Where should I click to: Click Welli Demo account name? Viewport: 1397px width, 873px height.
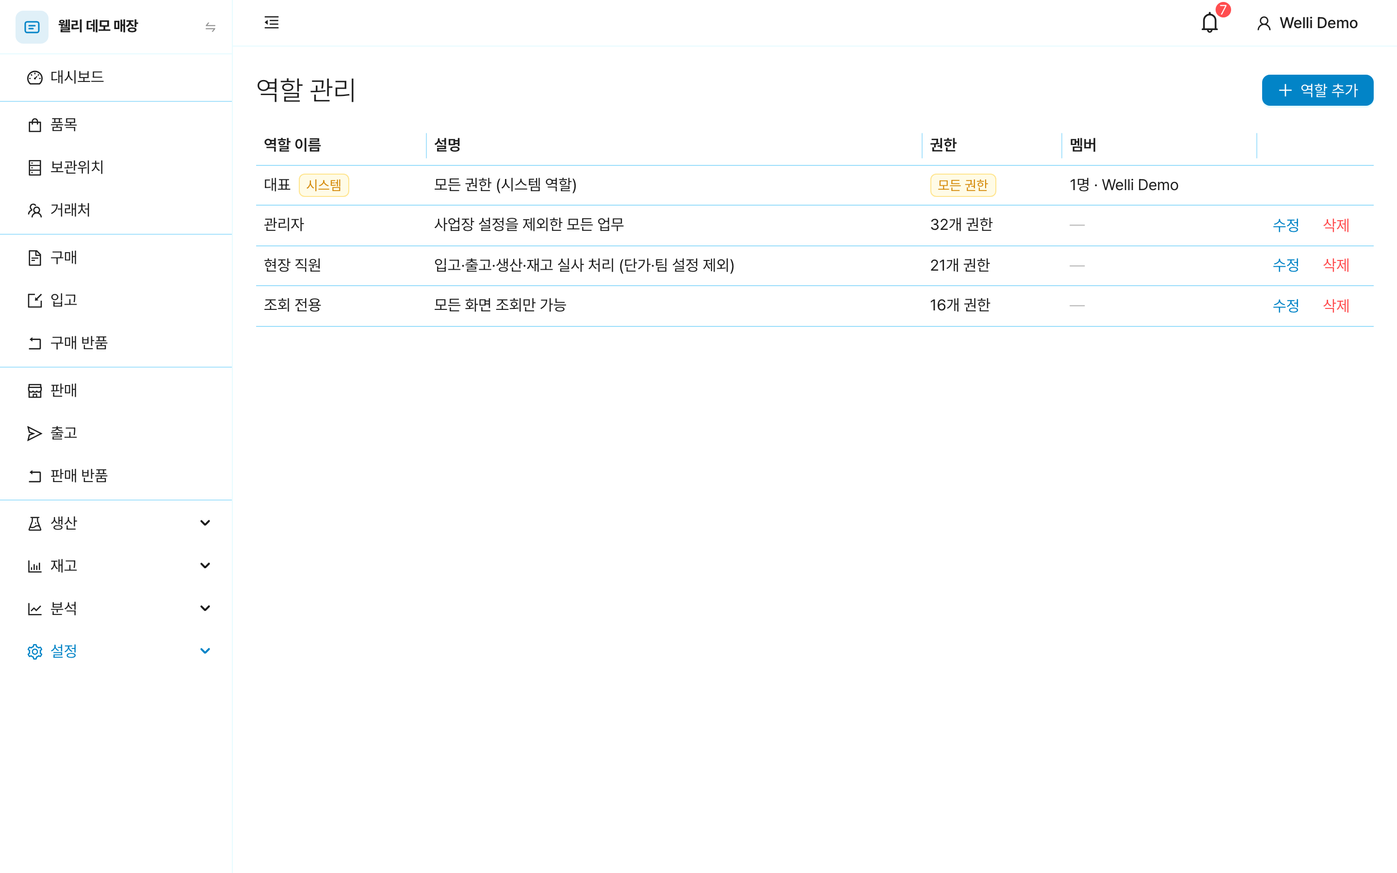(1318, 23)
